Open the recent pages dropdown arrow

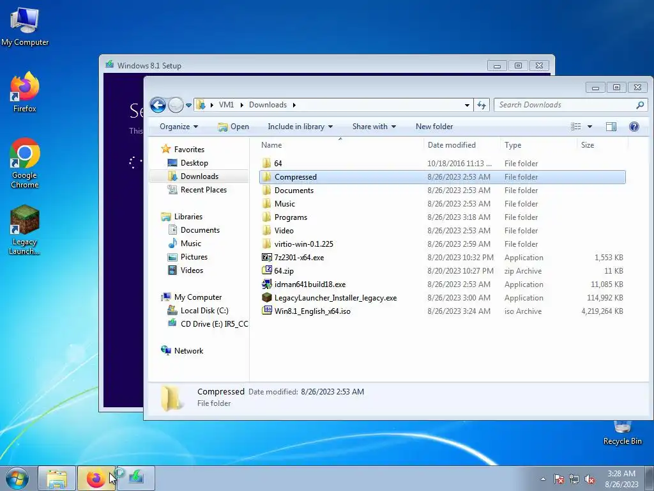tap(188, 105)
